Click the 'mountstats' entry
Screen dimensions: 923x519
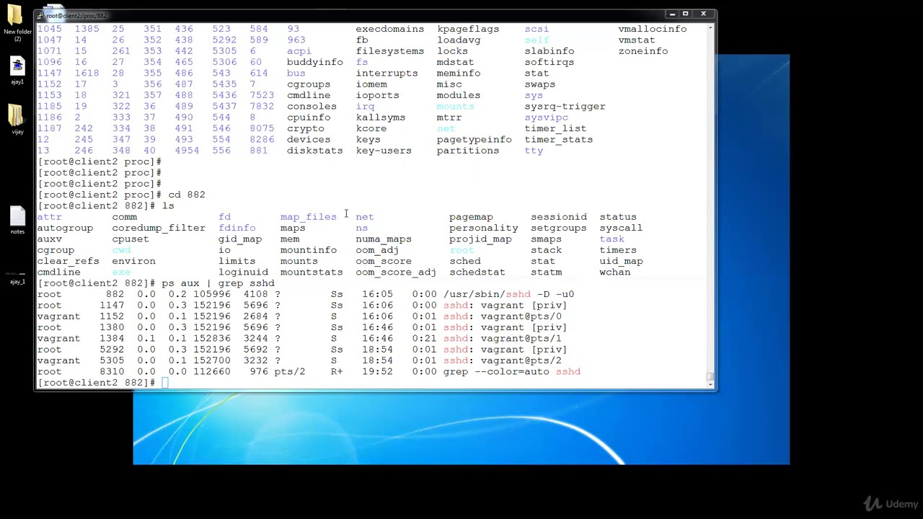coord(312,272)
